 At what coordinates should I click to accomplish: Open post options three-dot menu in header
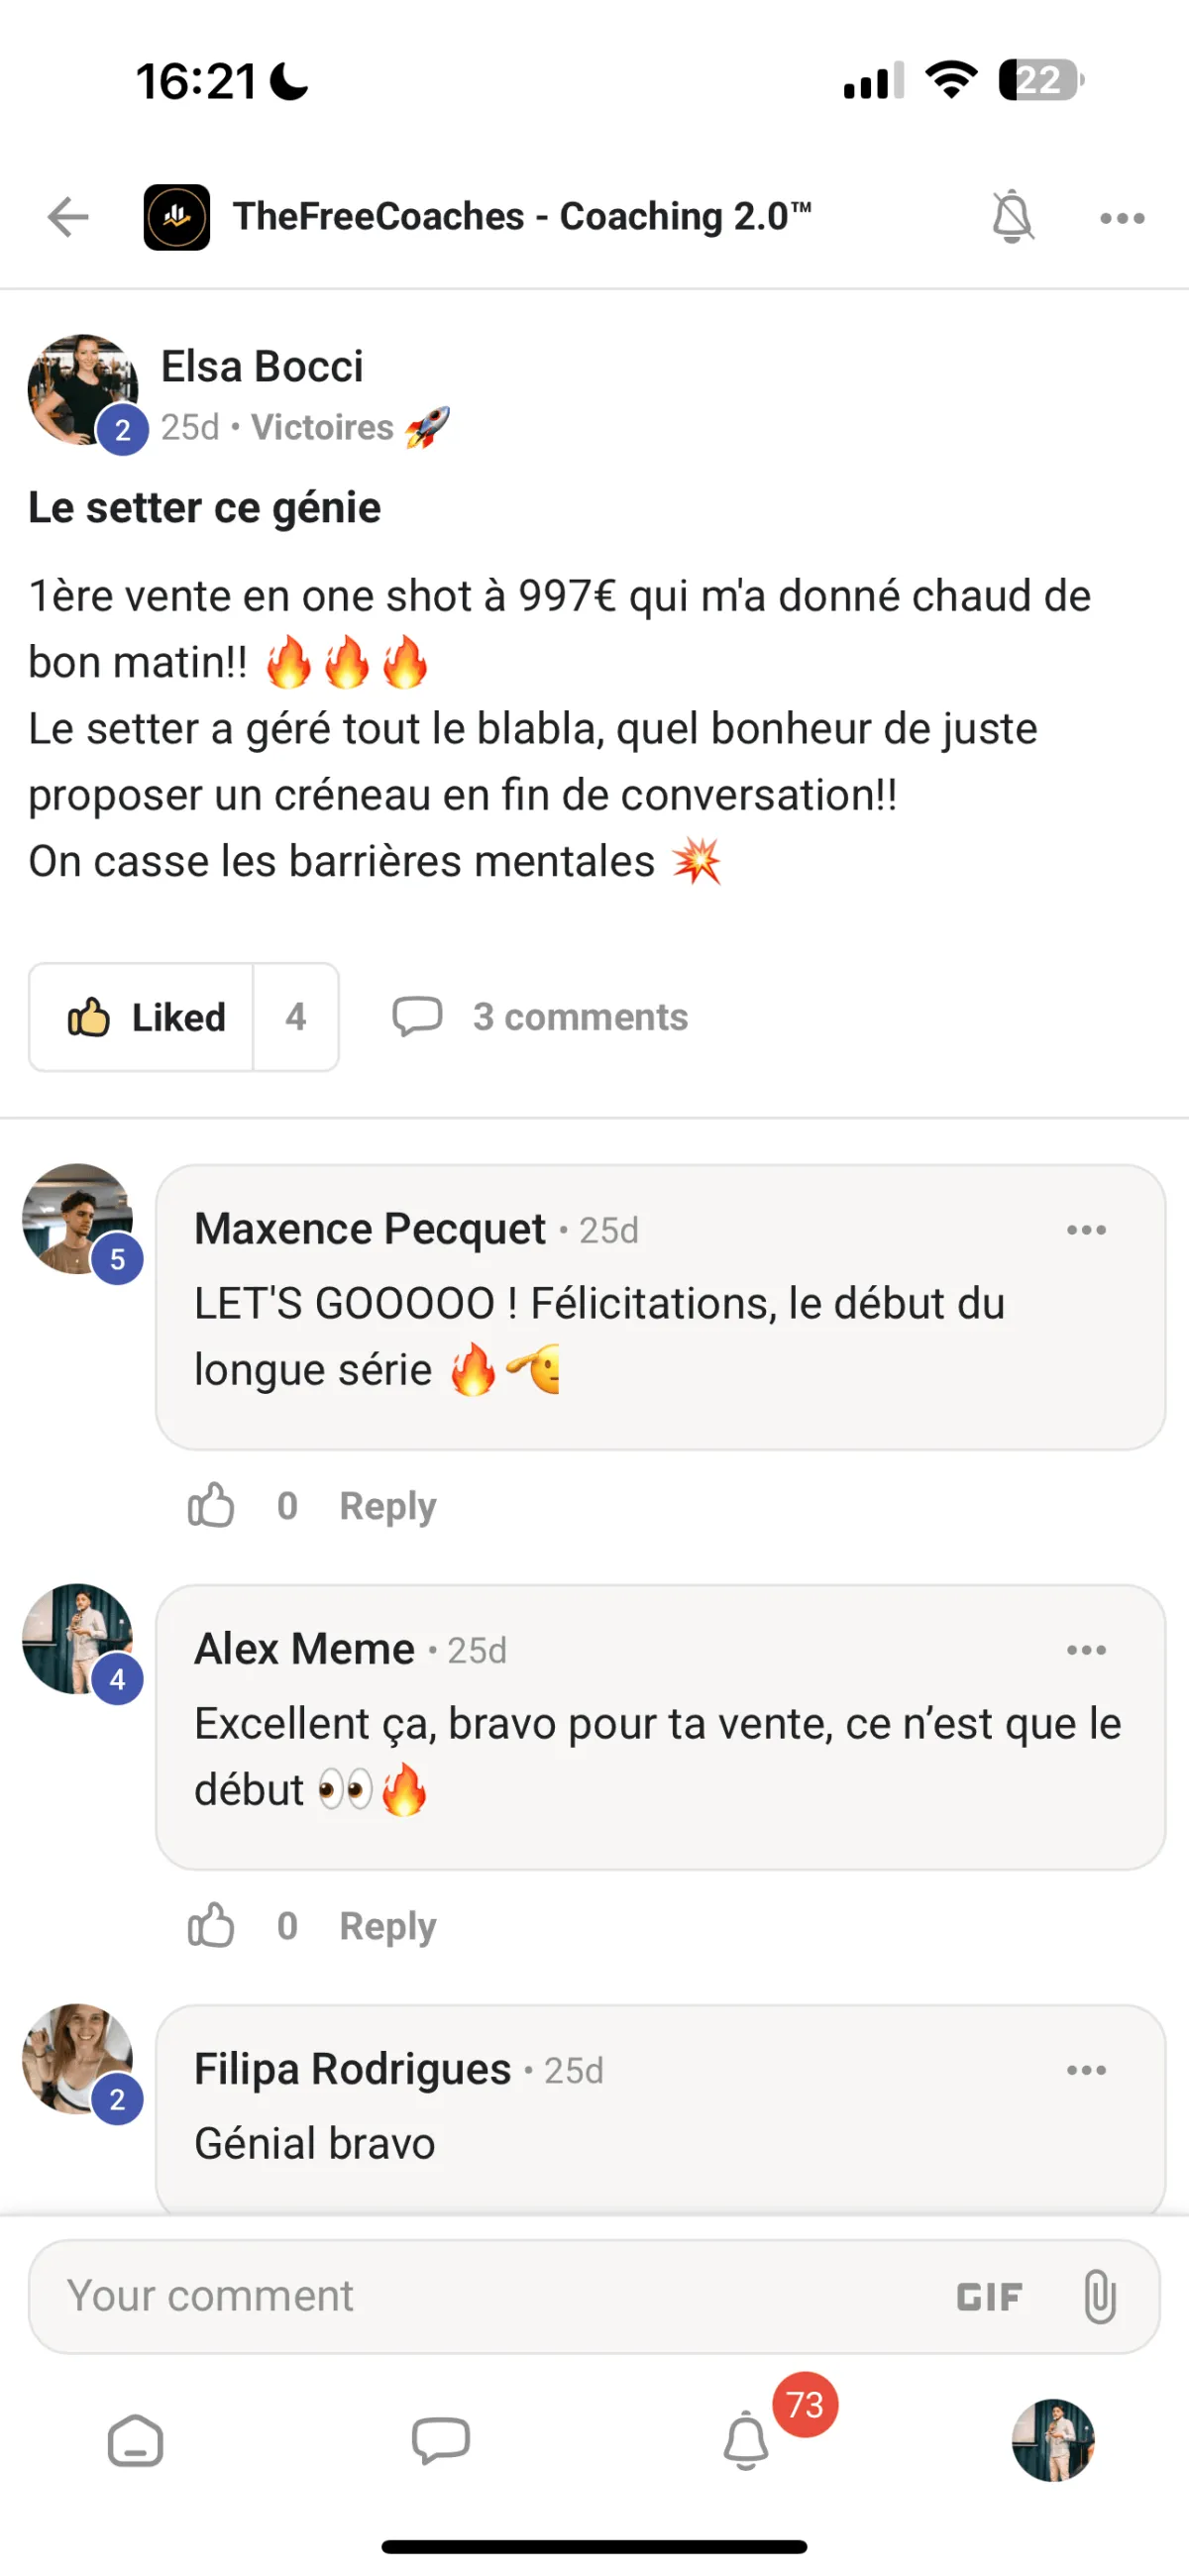coord(1121,218)
